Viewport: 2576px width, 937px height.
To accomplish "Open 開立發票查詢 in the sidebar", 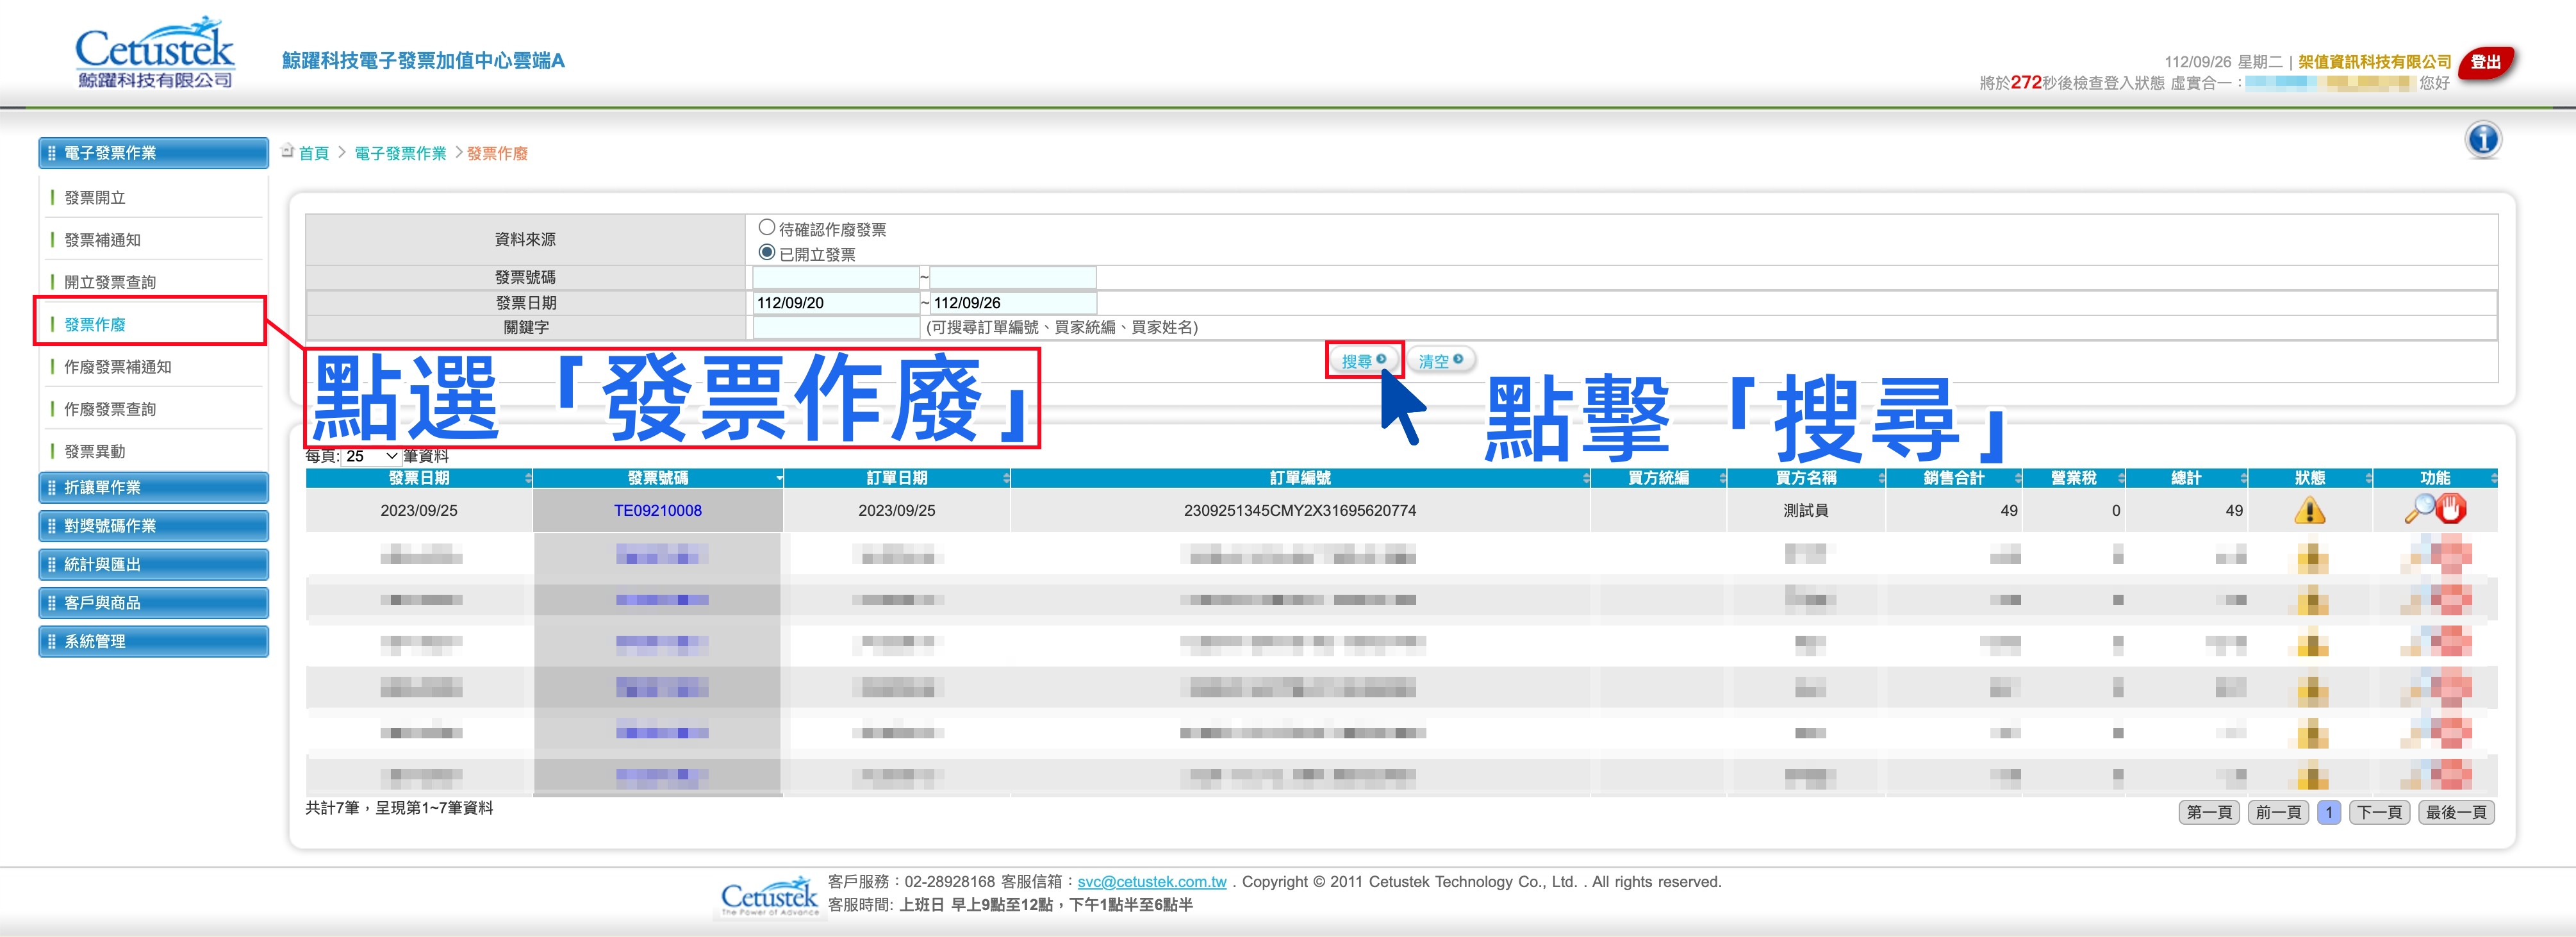I will [x=110, y=282].
